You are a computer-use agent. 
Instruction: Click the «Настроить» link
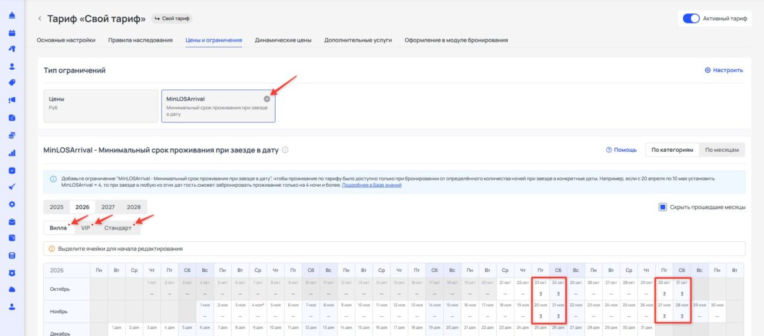(723, 71)
